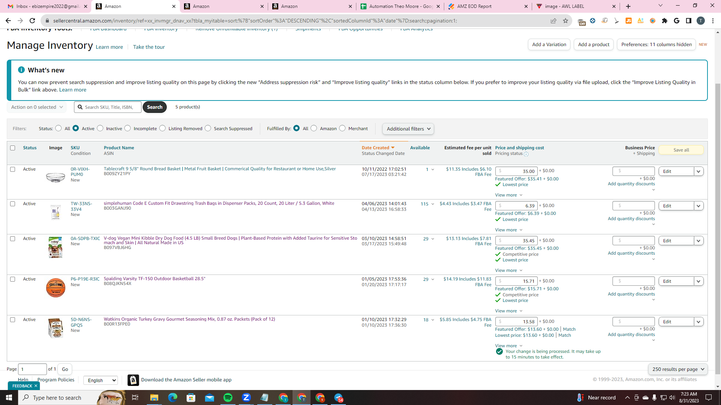Open the 250 results per page dropdown

pyautogui.click(x=678, y=369)
